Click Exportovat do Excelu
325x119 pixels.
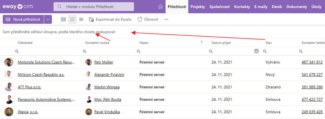click(110, 19)
